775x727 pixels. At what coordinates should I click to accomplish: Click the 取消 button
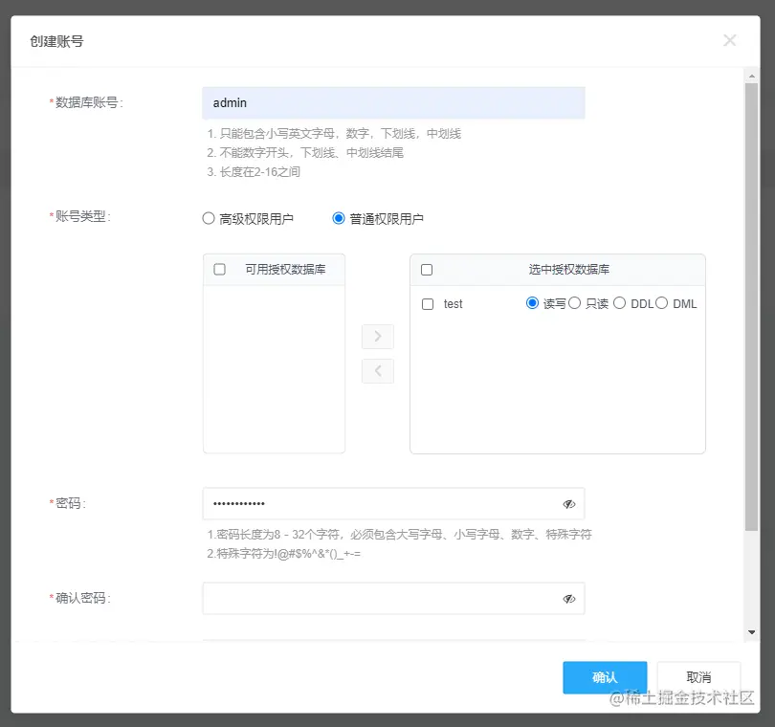click(x=698, y=677)
